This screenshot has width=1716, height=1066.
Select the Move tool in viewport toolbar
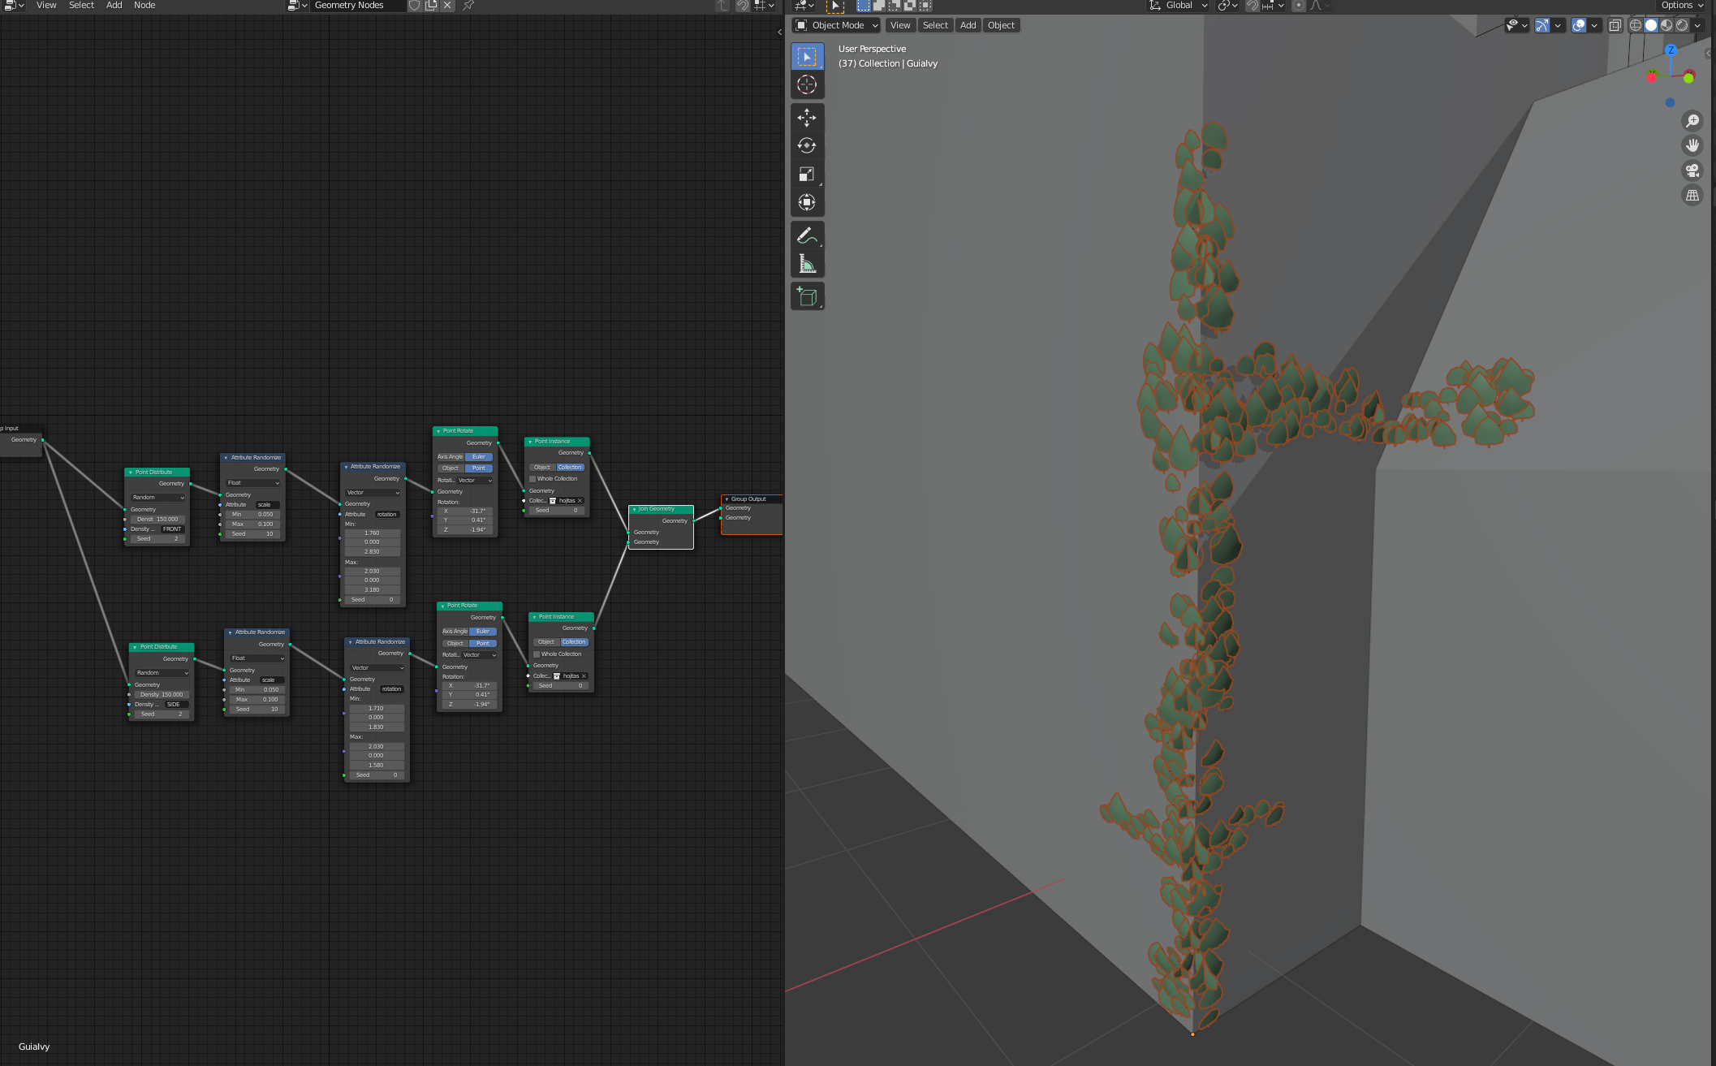(x=806, y=118)
